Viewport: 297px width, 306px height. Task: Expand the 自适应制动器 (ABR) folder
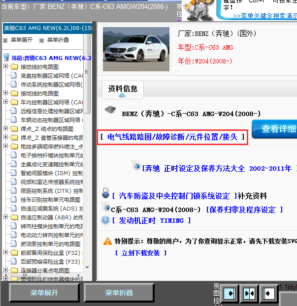tap(6, 217)
